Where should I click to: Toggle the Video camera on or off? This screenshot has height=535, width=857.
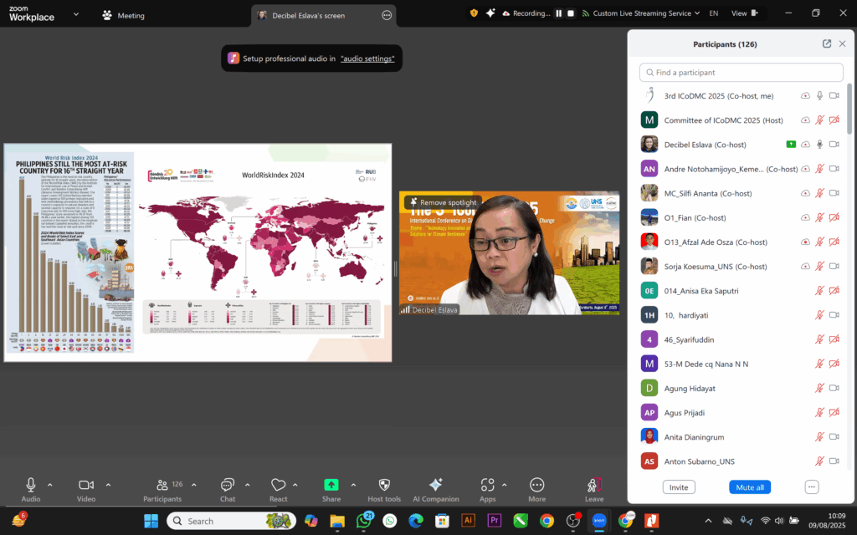tap(85, 486)
